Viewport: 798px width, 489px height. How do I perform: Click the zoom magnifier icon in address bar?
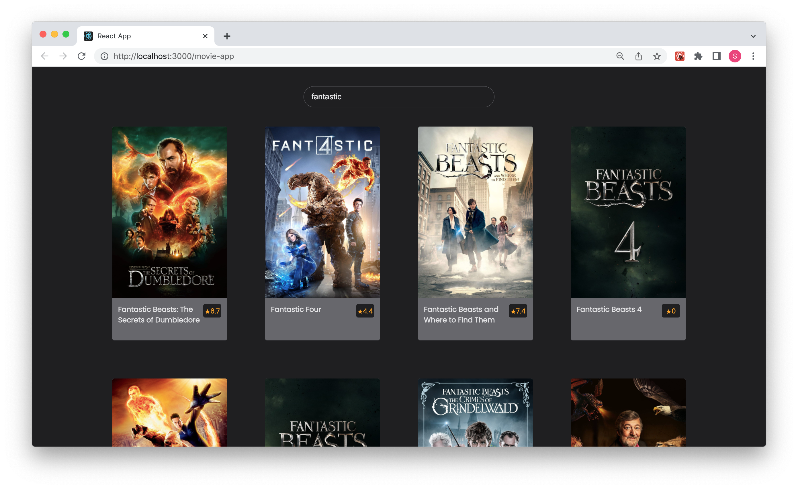point(620,56)
